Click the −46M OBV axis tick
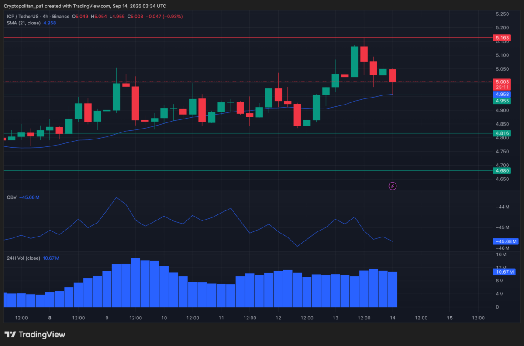Image resolution: width=524 pixels, height=346 pixels. 503,248
